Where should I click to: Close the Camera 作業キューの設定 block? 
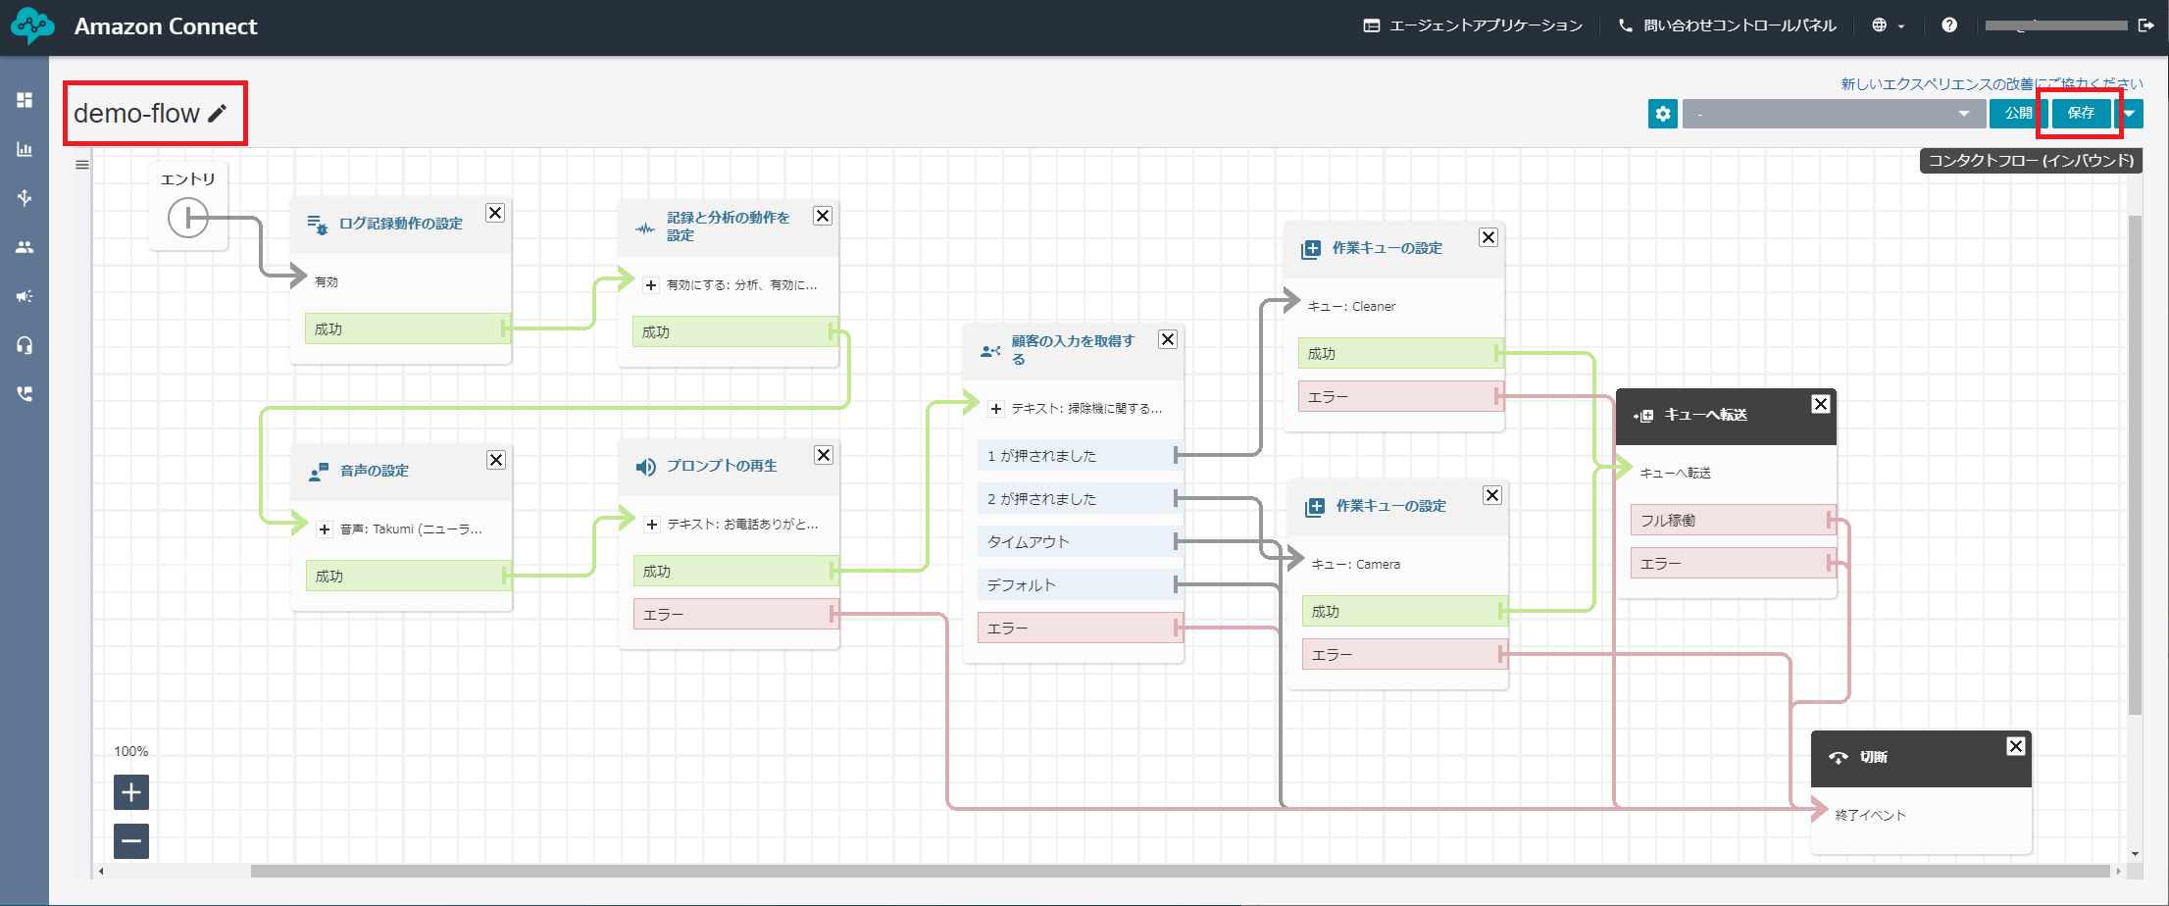coord(1492,495)
